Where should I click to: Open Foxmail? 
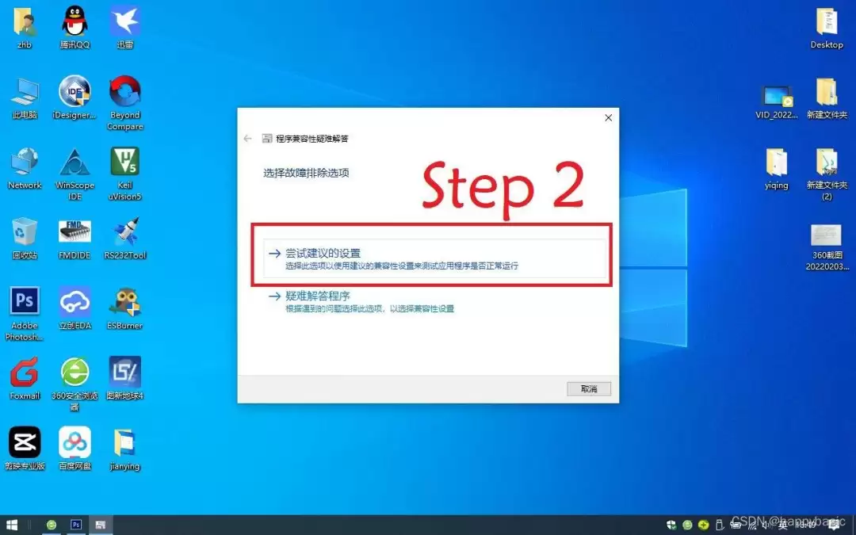coord(24,373)
